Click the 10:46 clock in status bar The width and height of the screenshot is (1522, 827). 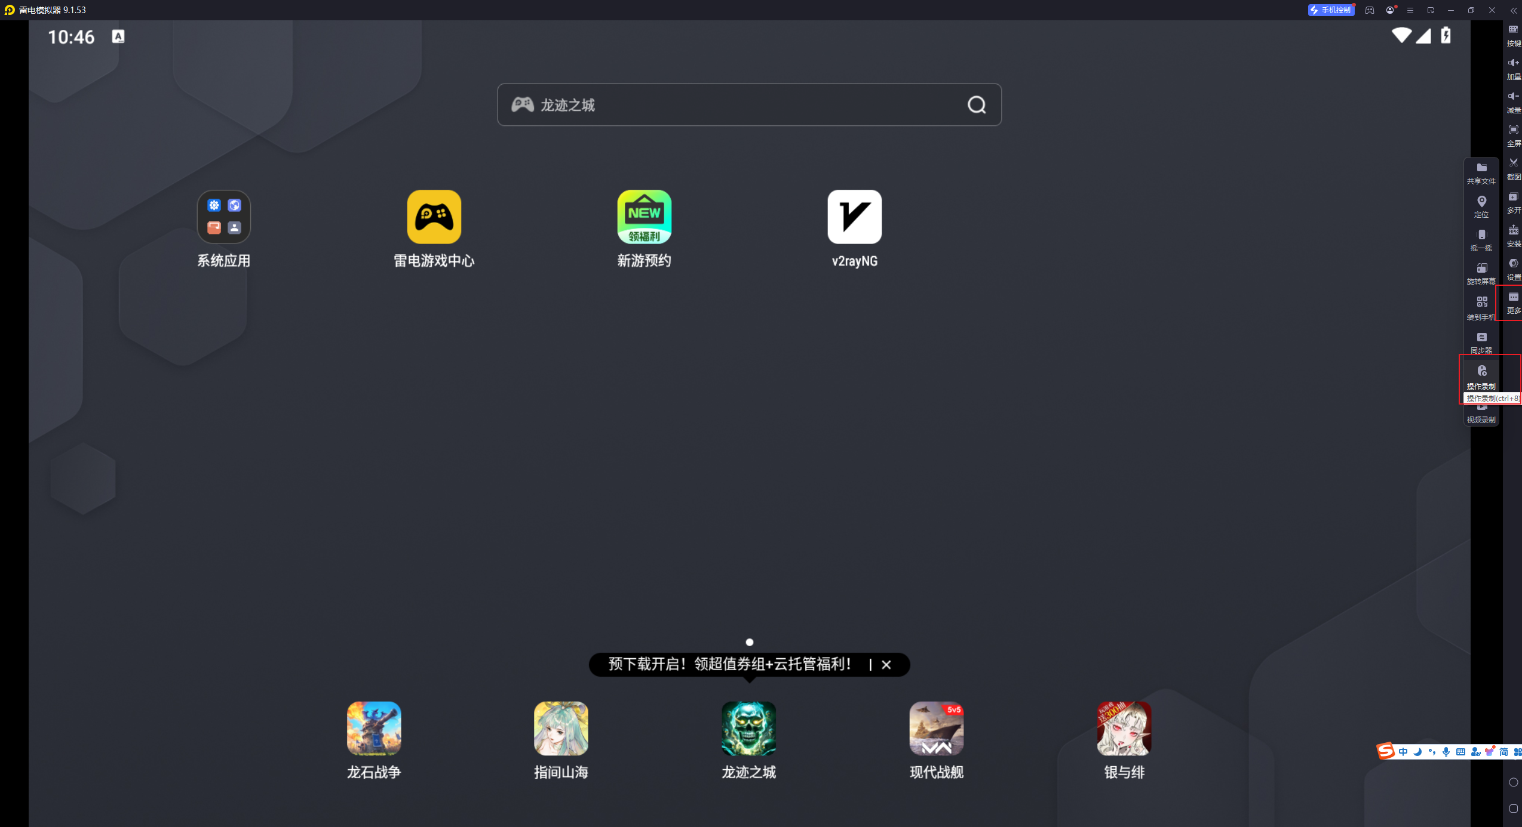71,37
